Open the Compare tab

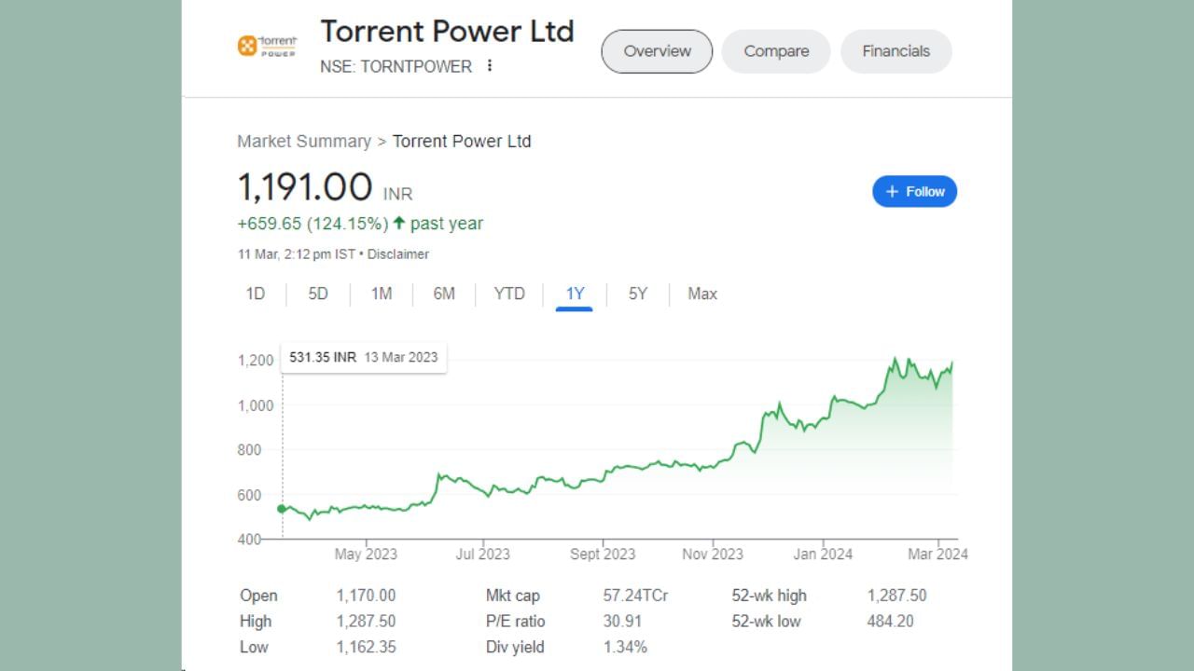pyautogui.click(x=776, y=51)
